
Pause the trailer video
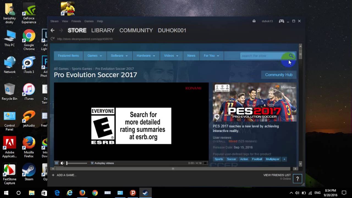click(56, 163)
